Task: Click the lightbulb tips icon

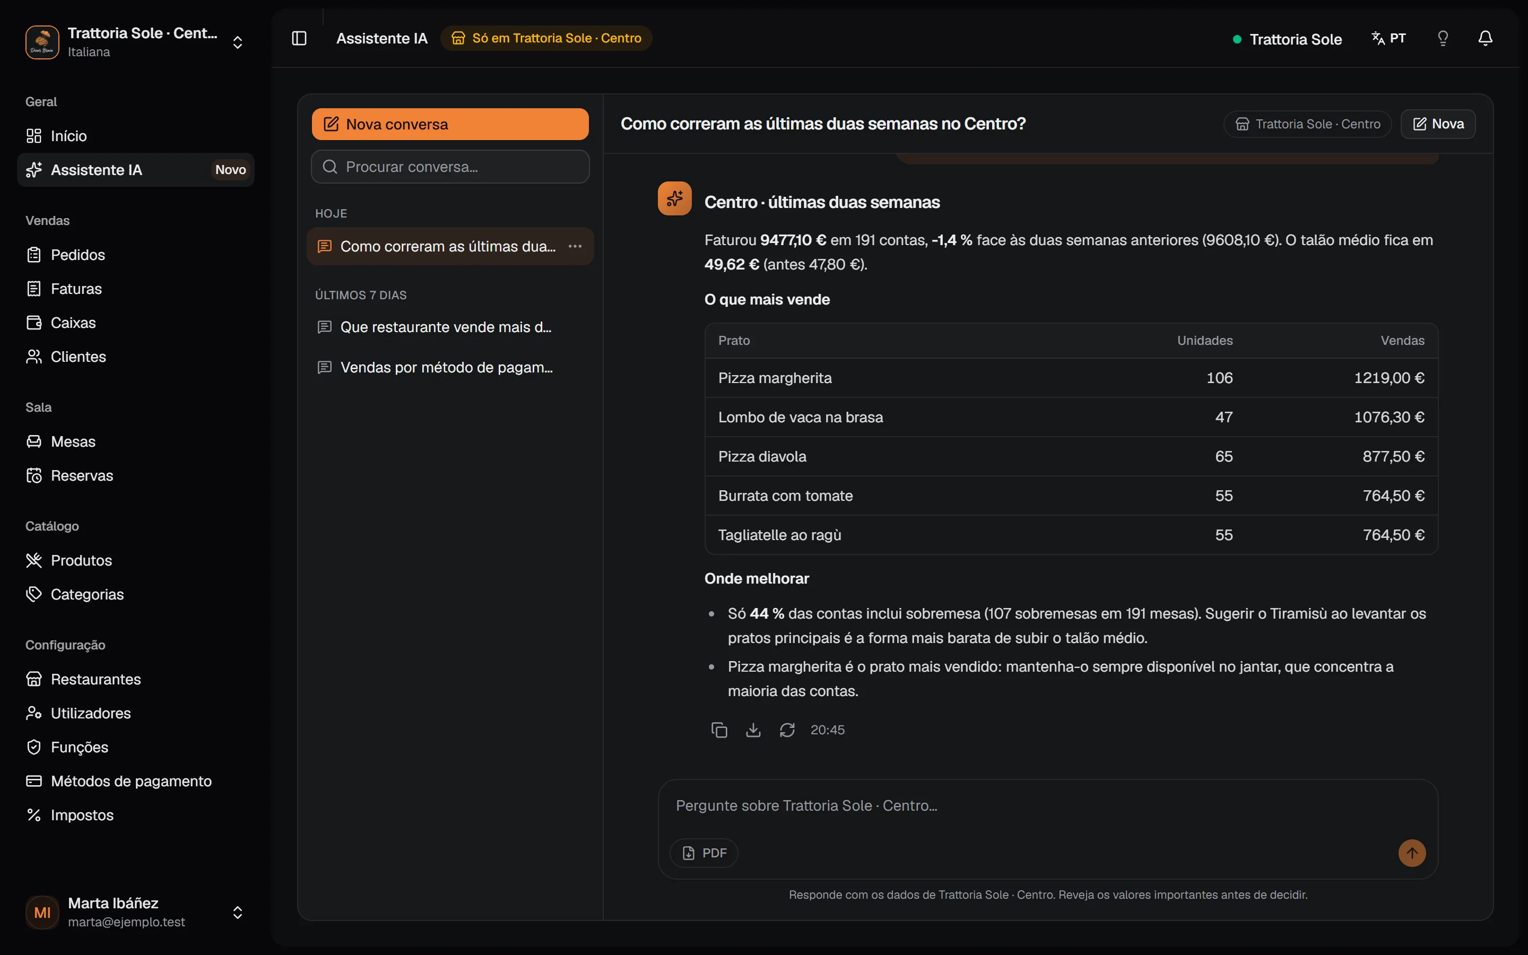Action: click(x=1443, y=39)
